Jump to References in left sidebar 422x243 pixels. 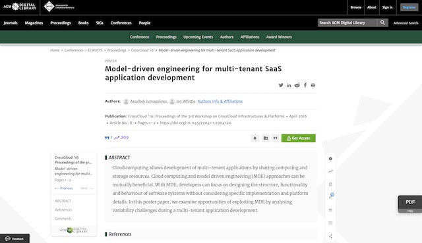click(63, 210)
